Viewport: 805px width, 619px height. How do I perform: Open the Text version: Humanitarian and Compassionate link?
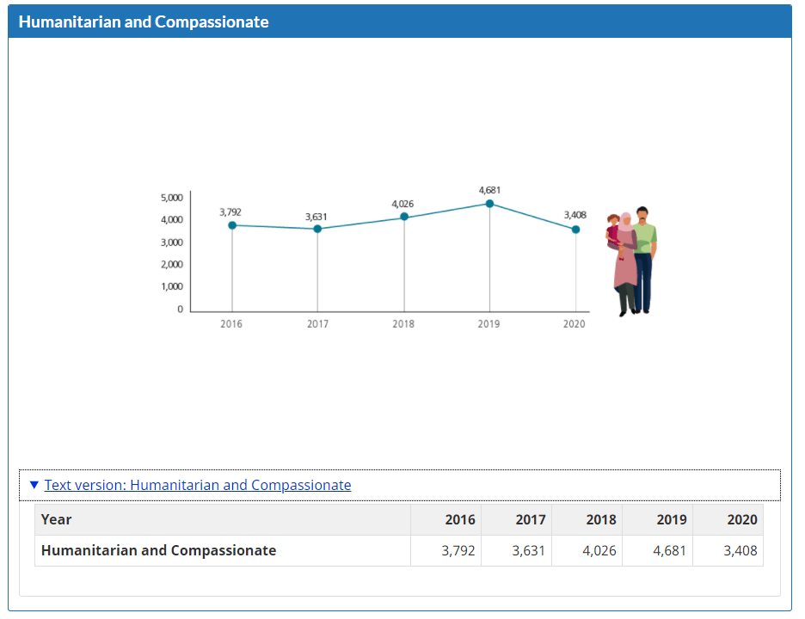tap(198, 485)
